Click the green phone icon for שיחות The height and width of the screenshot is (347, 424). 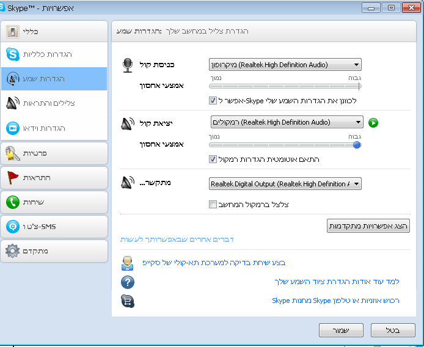(x=13, y=202)
